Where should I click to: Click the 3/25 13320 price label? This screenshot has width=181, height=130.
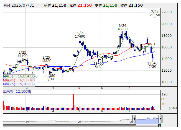point(46,59)
